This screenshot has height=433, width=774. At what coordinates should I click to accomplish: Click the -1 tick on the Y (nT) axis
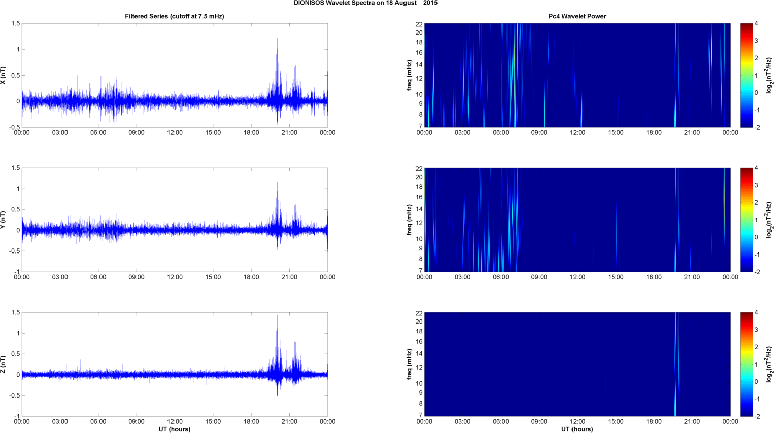(17, 272)
